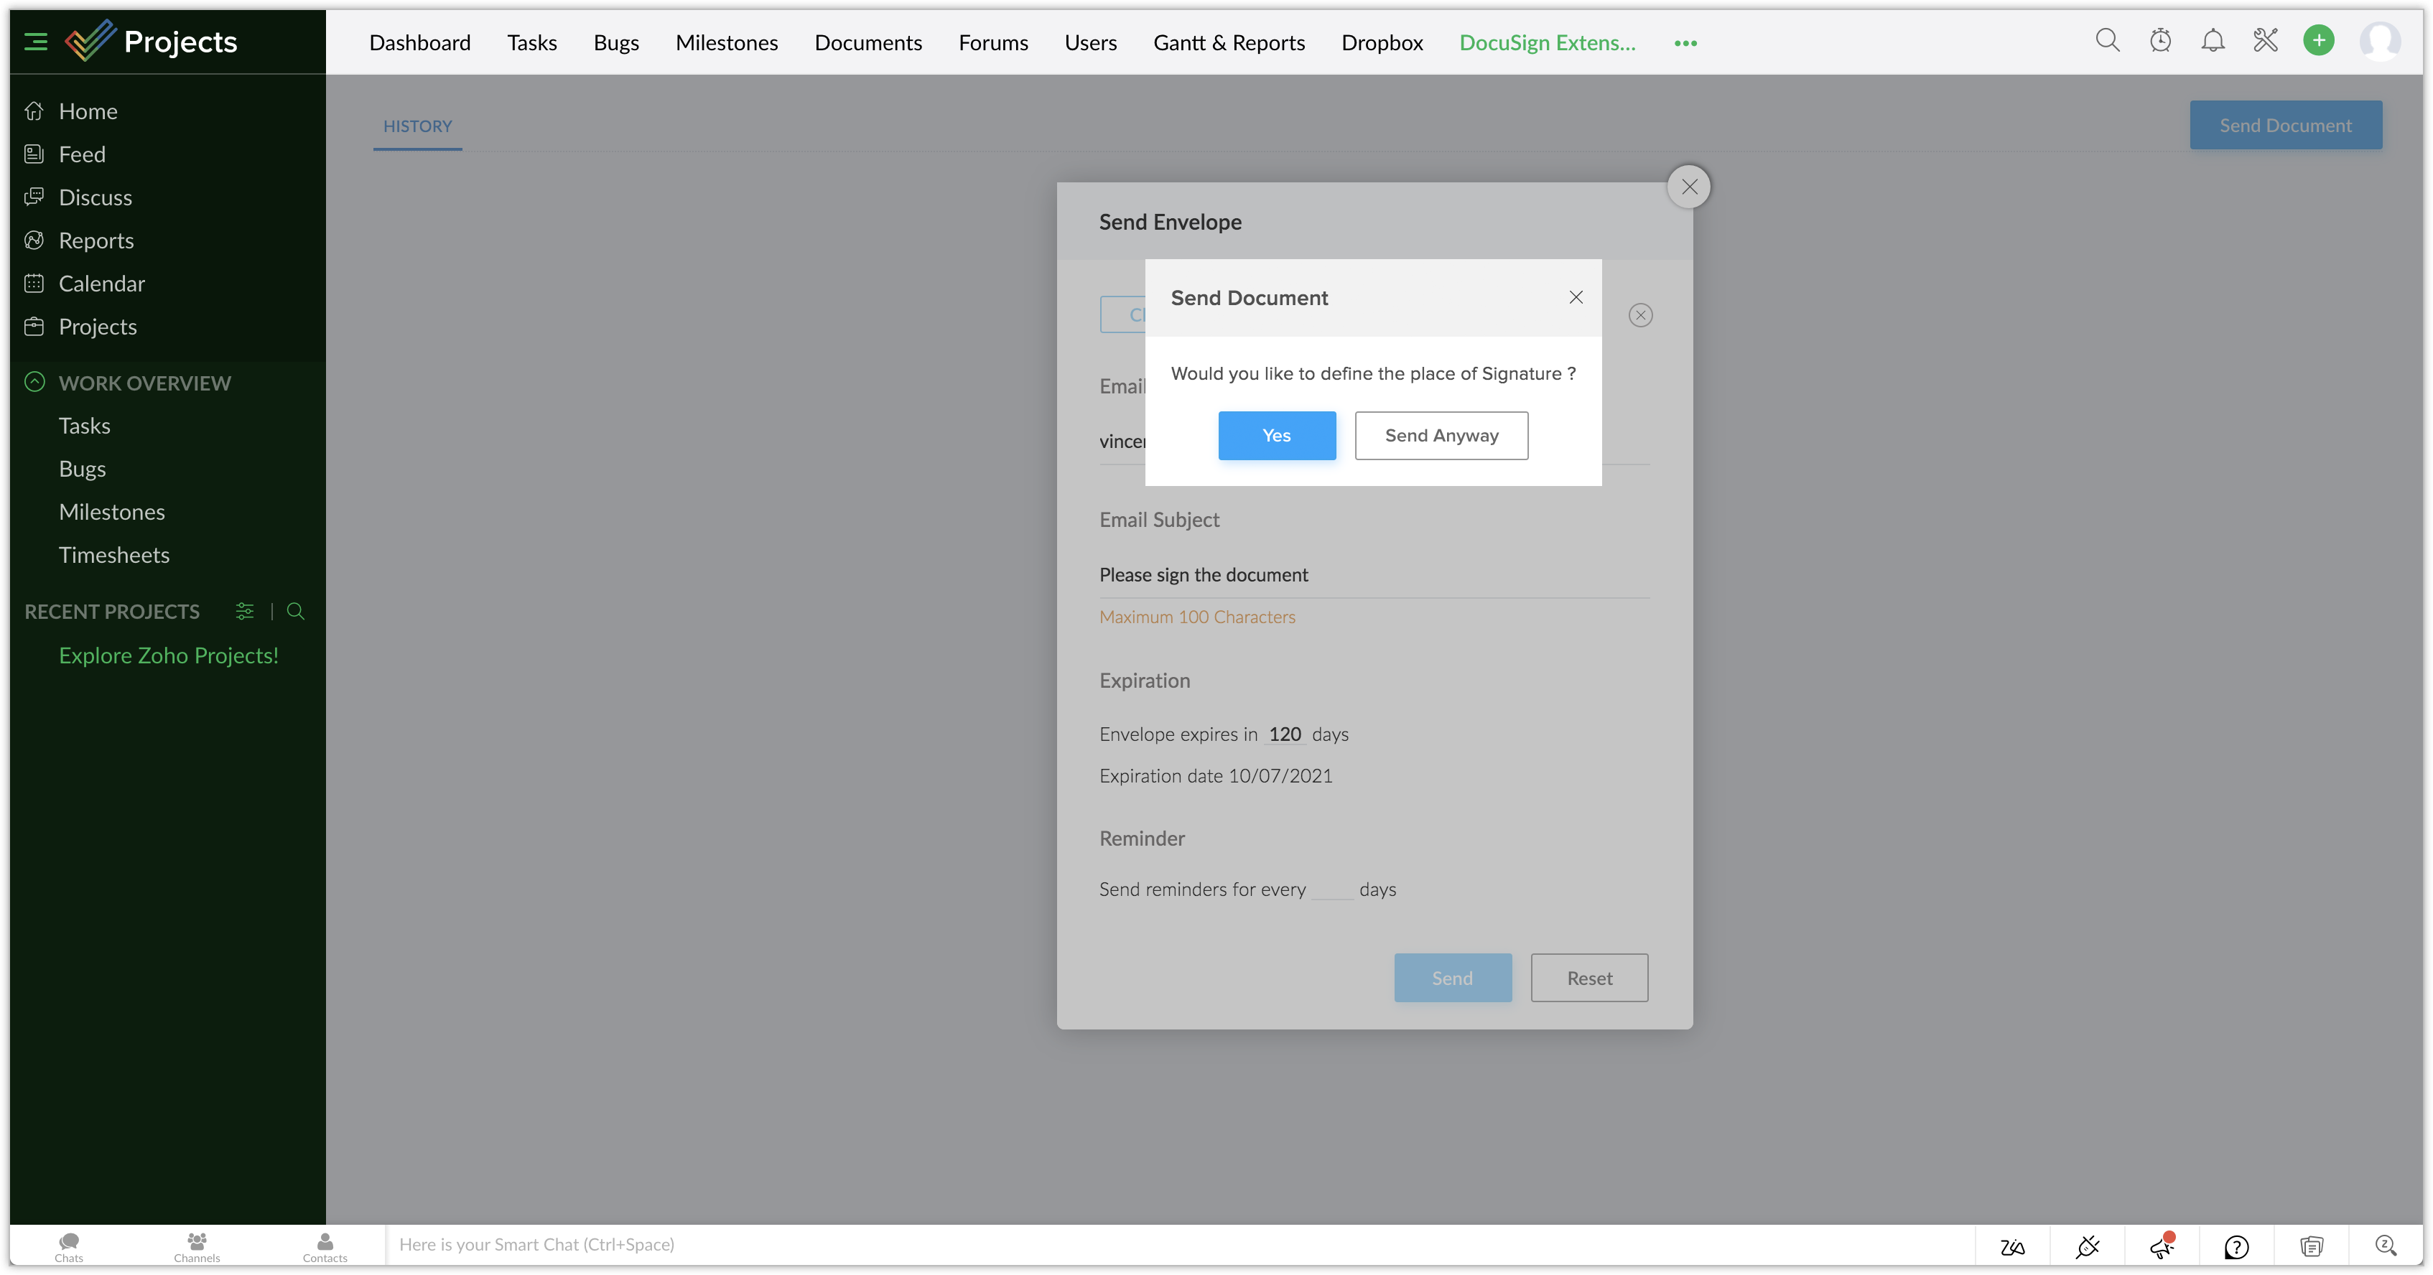Image resolution: width=2433 pixels, height=1275 pixels.
Task: Open the help question mark icon
Action: [2236, 1247]
